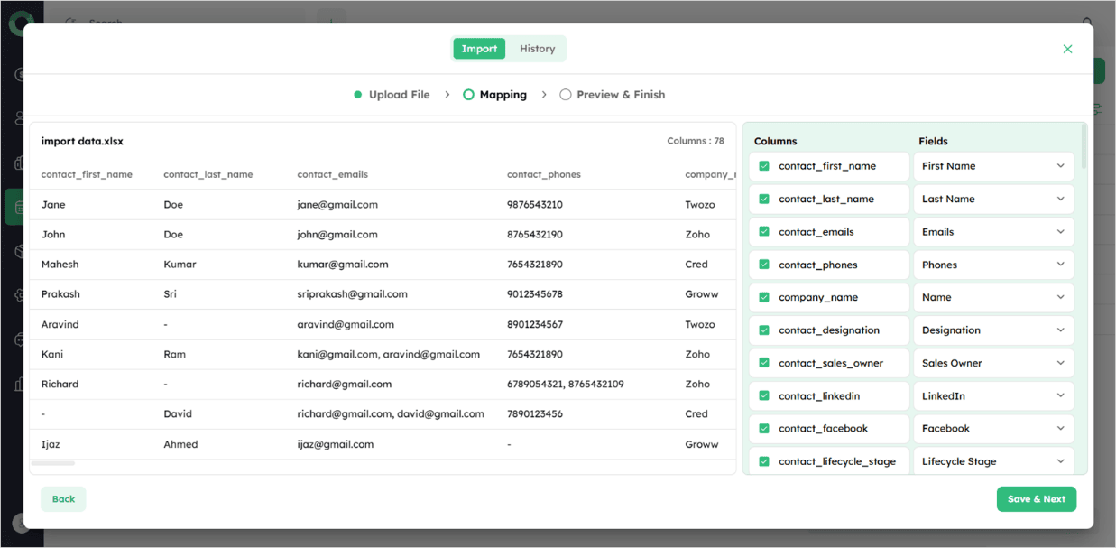Switch to the History tab
The height and width of the screenshot is (548, 1116).
click(537, 49)
